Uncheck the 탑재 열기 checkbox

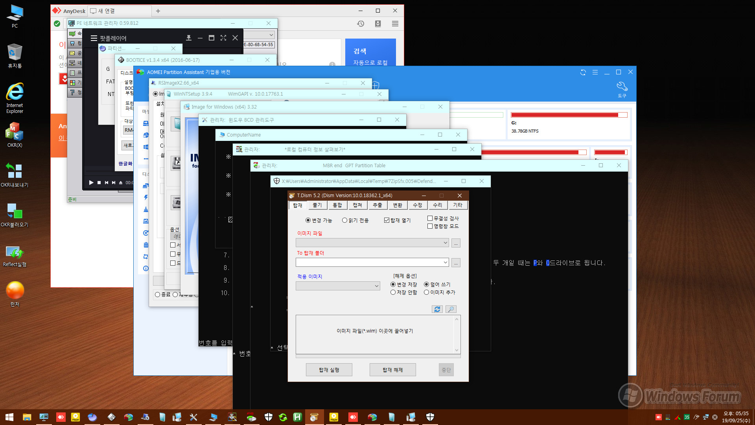click(x=397, y=220)
